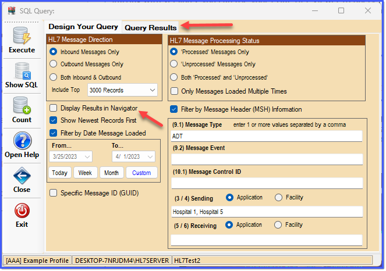Enable Only Messages Loaded Multiple Times
The image size is (386, 271).
coord(175,91)
